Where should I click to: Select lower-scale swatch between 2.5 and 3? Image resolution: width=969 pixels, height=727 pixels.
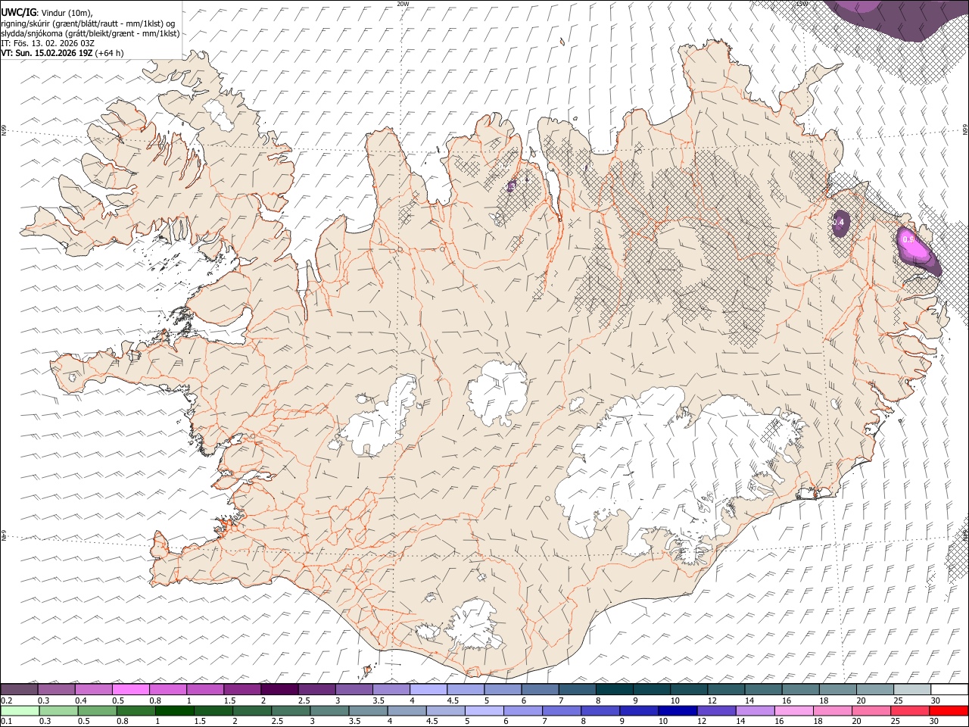point(291,710)
